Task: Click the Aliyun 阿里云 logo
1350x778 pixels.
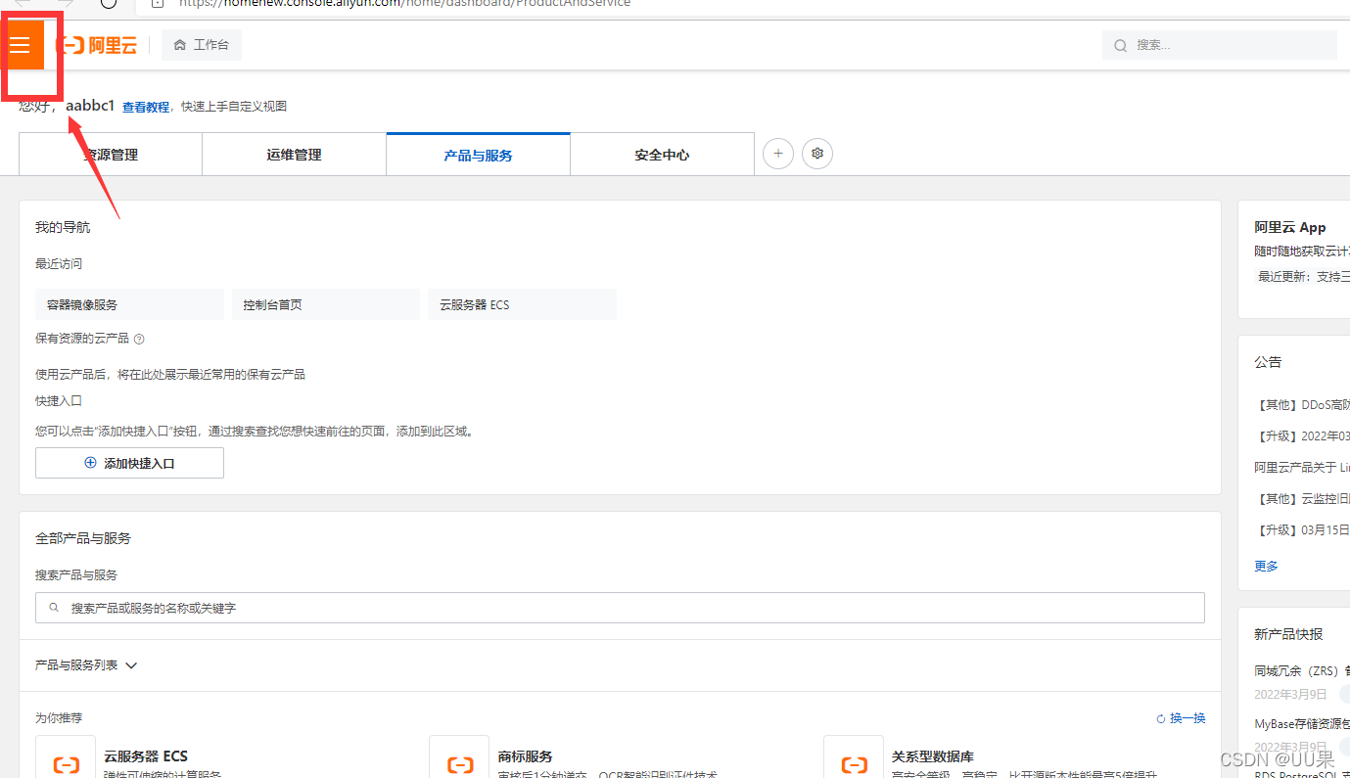Action: (x=97, y=45)
